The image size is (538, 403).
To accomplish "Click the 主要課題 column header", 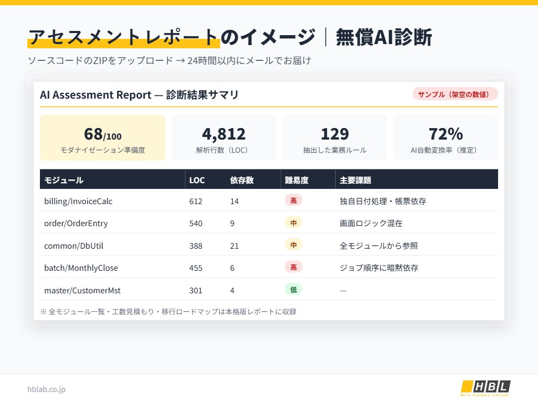I will pyautogui.click(x=417, y=180).
